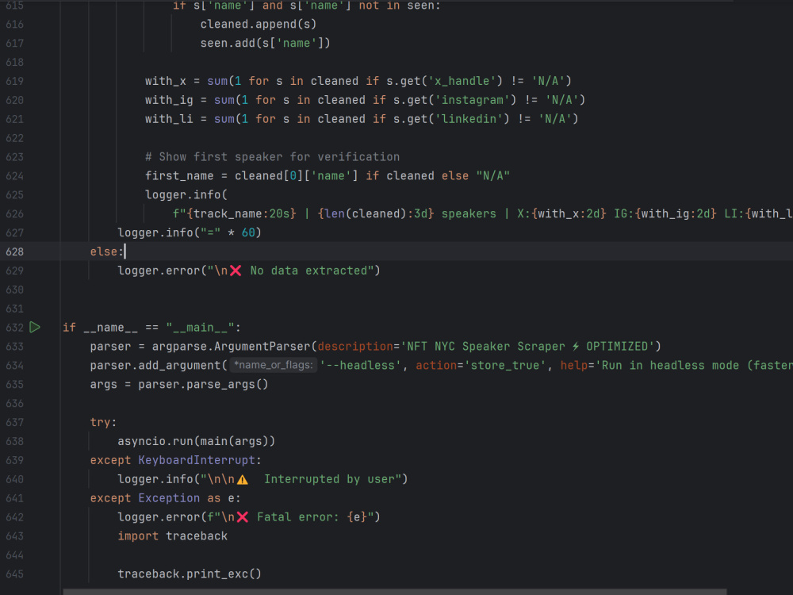
Task: Click 'asyncio.run(main(args))' on line 638
Action: click(196, 441)
